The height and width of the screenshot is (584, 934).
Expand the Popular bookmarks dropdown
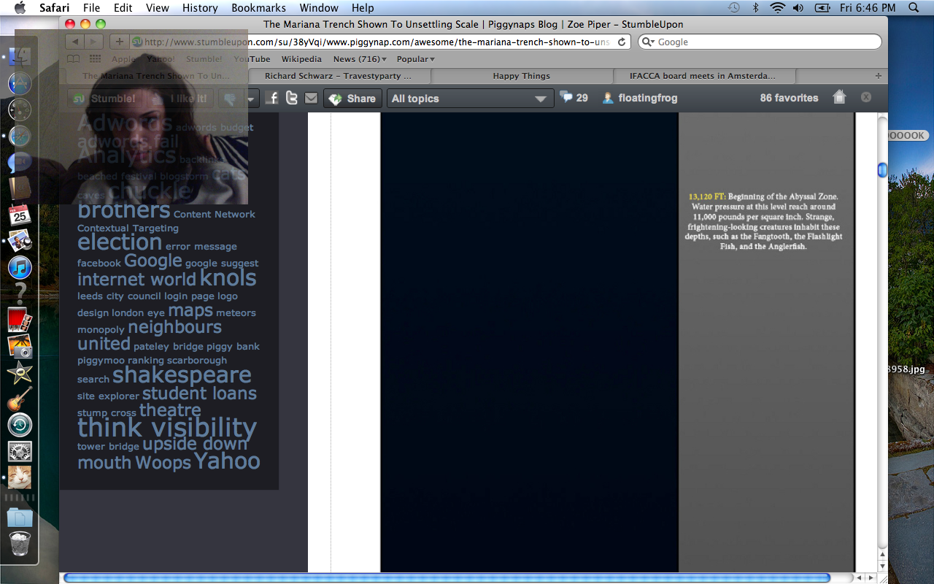415,59
